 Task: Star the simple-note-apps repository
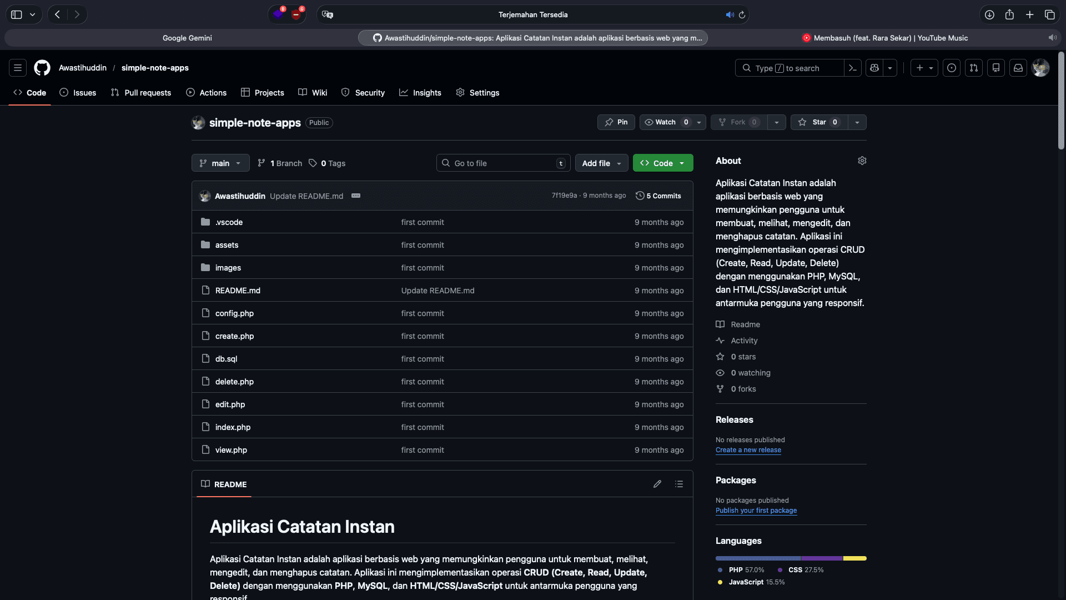point(819,122)
